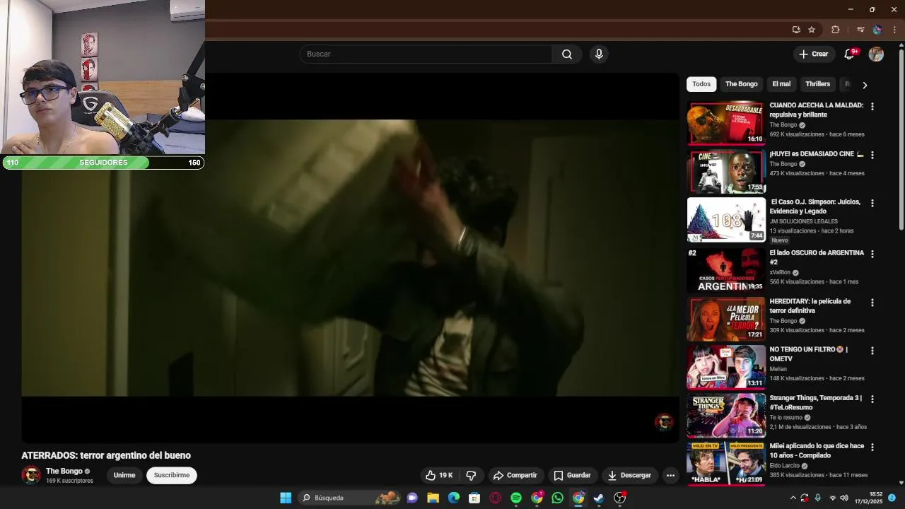Open YouTube notifications bell

(x=850, y=54)
